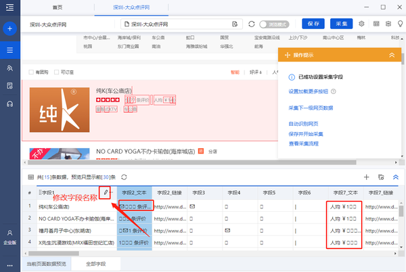Click the move handle on 操作提示 panel
Image resolution: width=406 pixels, height=272 pixels.
(287, 55)
